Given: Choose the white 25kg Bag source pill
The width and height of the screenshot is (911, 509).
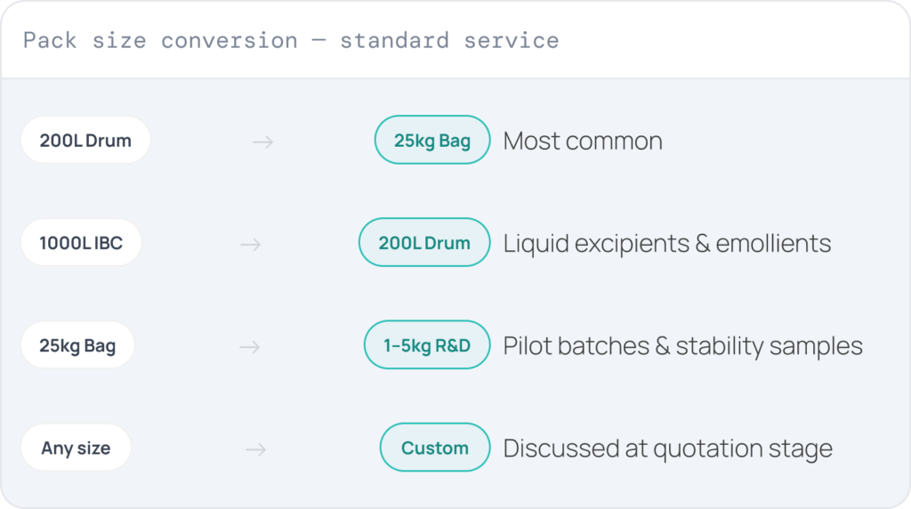Looking at the screenshot, I should pos(77,345).
